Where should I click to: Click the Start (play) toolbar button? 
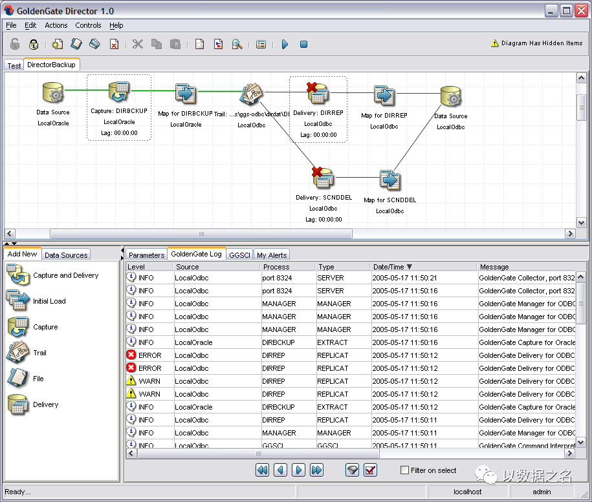tap(285, 45)
